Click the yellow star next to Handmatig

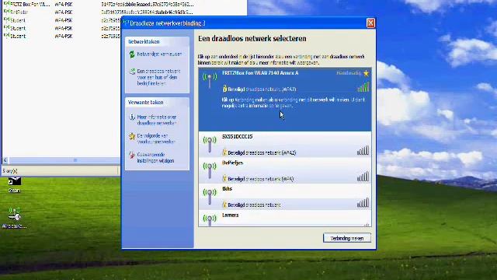[x=366, y=73]
